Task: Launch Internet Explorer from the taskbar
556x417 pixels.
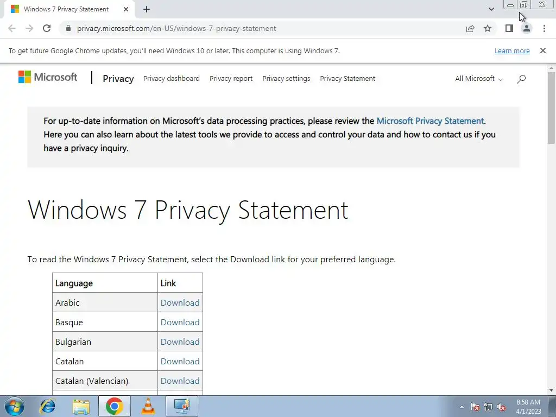Action: (48, 406)
